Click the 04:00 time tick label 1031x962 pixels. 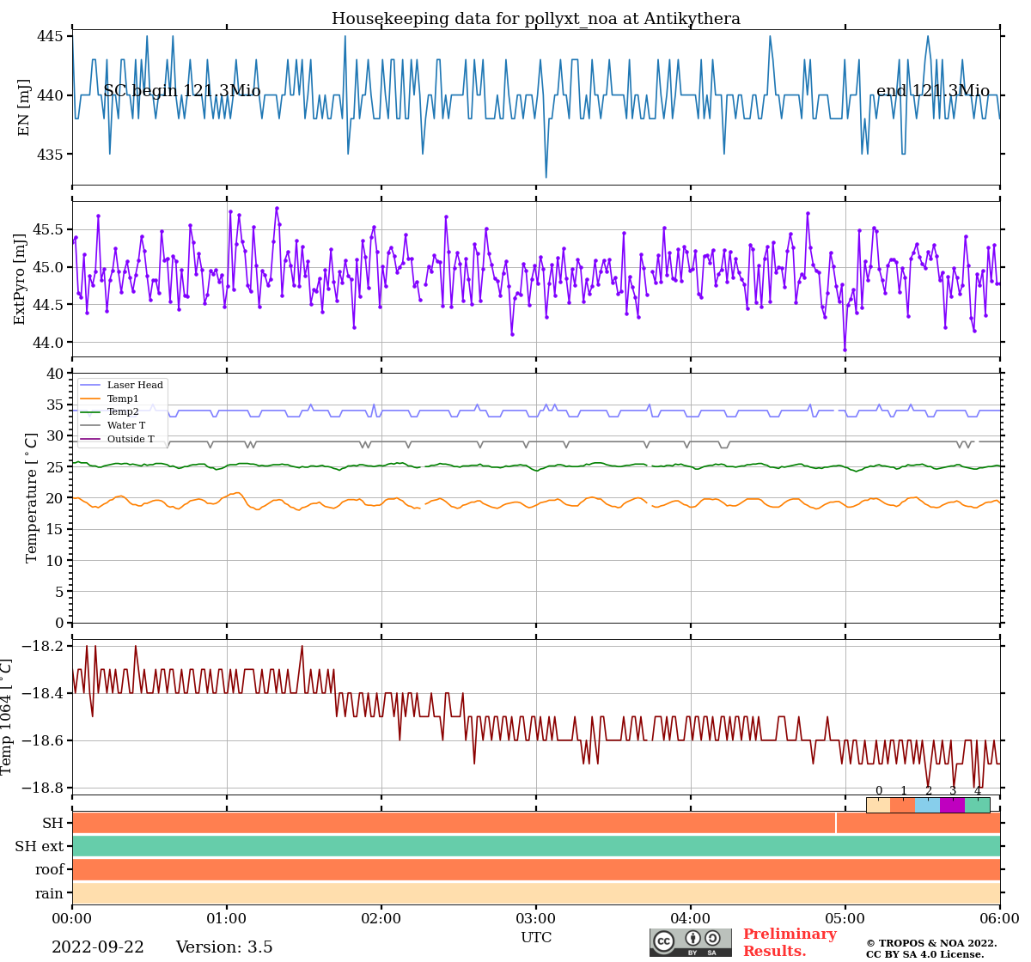click(691, 918)
